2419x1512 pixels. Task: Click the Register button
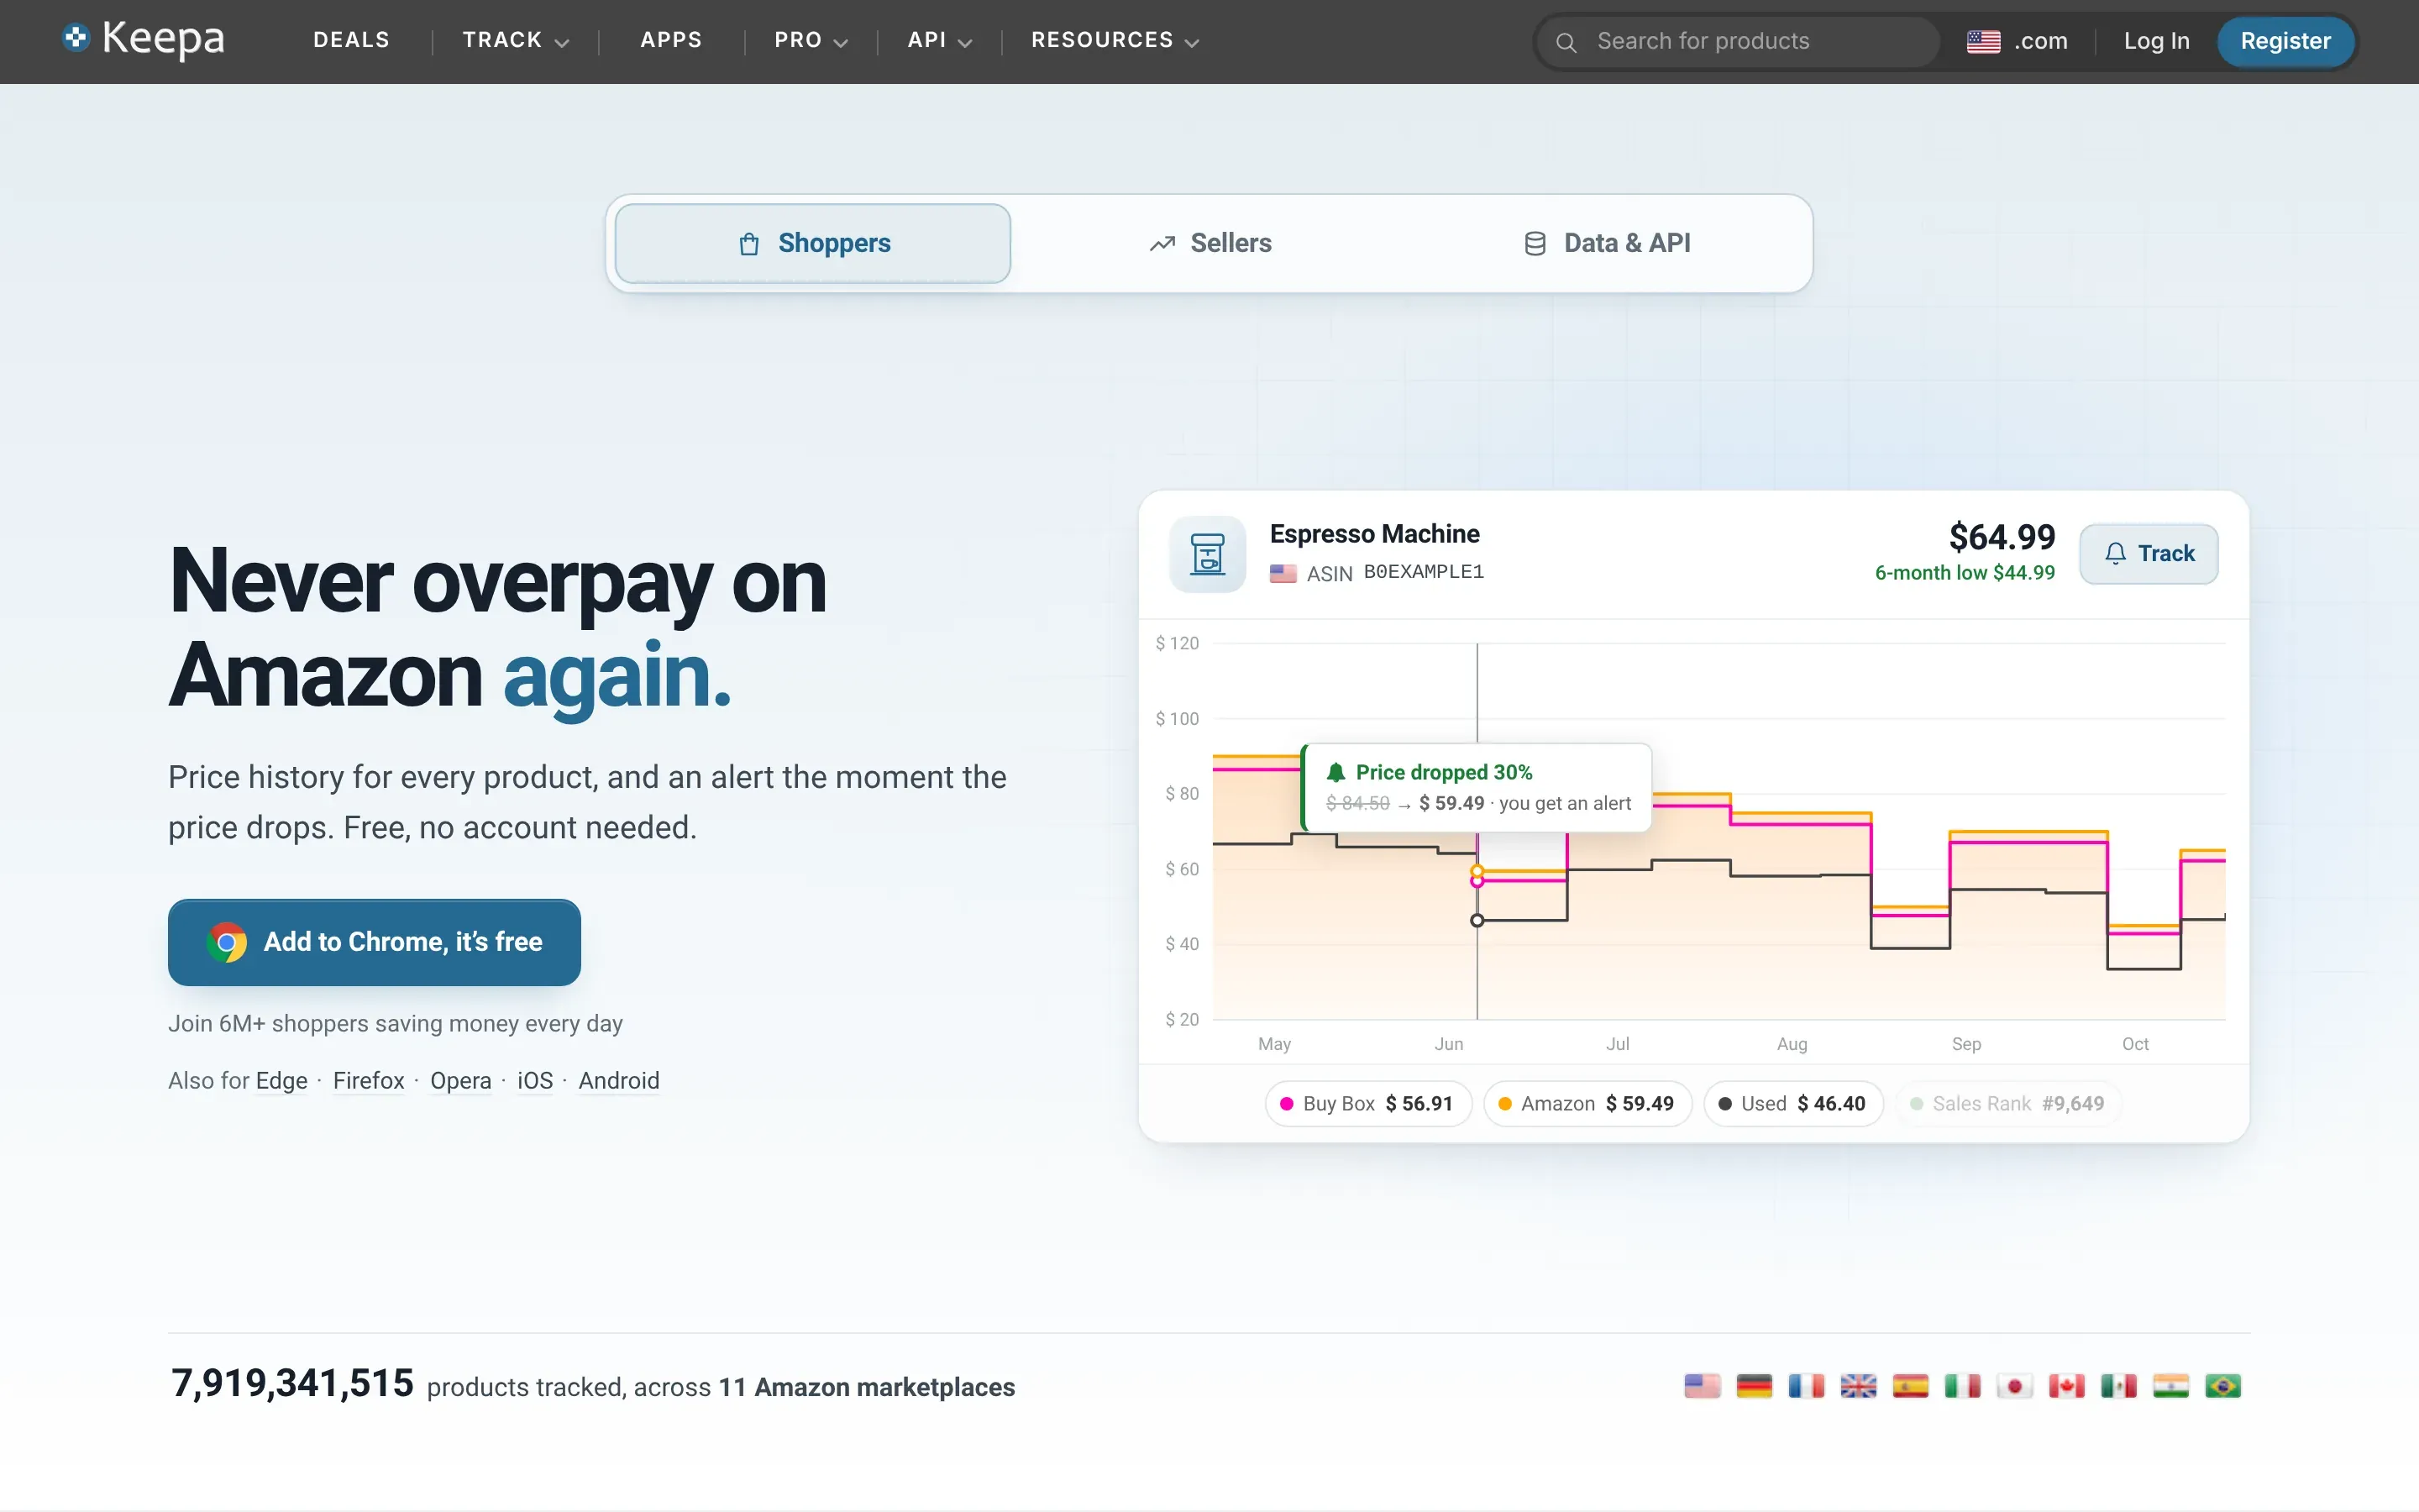coord(2285,41)
